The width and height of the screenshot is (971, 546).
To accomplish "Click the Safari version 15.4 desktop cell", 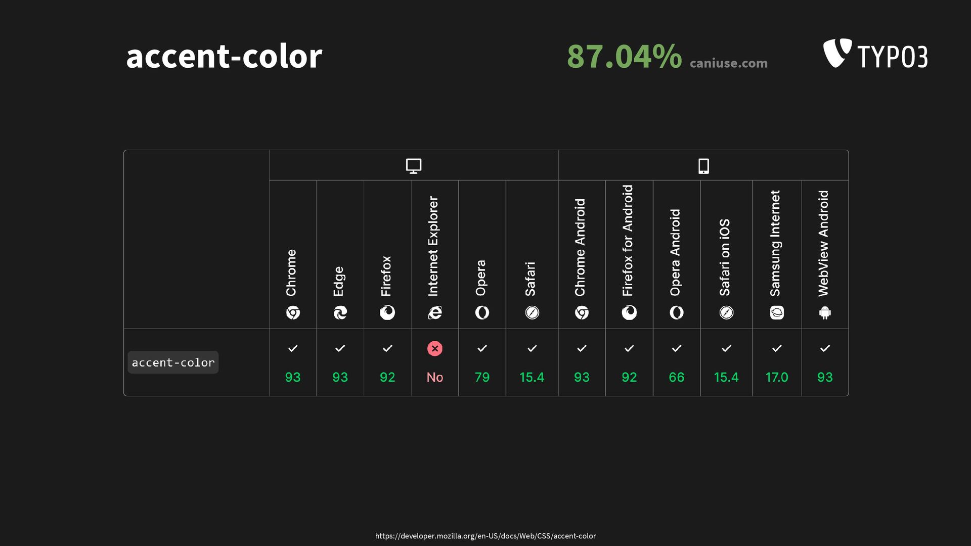I will (x=532, y=377).
